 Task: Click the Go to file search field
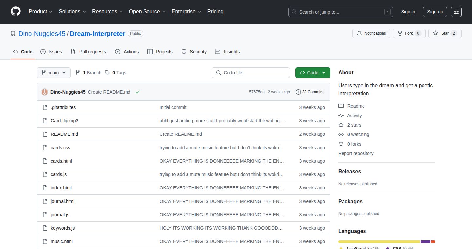click(251, 73)
